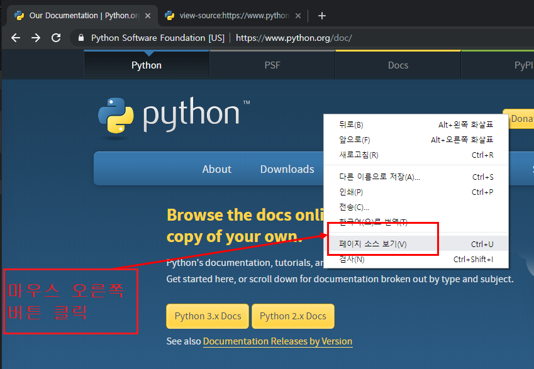
Task: Close the Our Documentation tab
Action: 148,16
